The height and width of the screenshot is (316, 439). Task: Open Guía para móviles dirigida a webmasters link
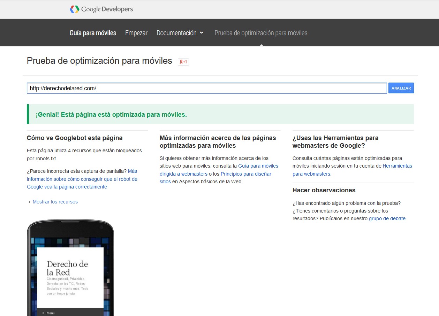[x=258, y=166]
